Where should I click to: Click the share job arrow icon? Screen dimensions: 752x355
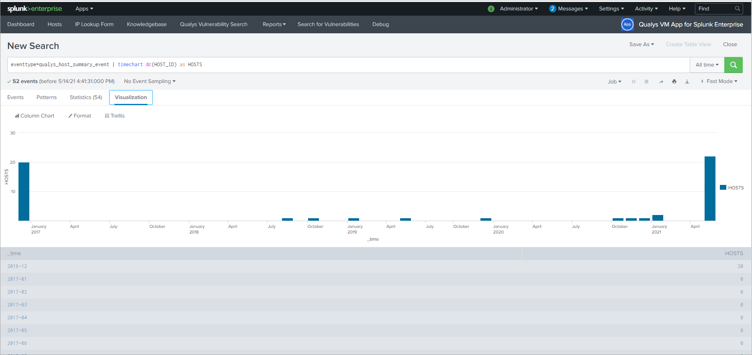tap(661, 82)
